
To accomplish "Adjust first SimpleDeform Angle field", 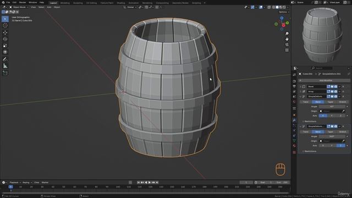I will click(x=332, y=107).
